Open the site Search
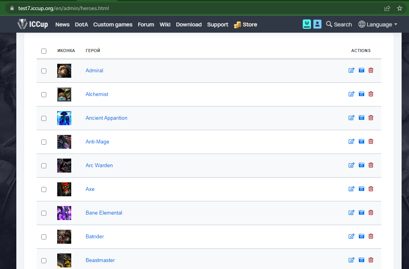The height and width of the screenshot is (269, 409). (339, 24)
